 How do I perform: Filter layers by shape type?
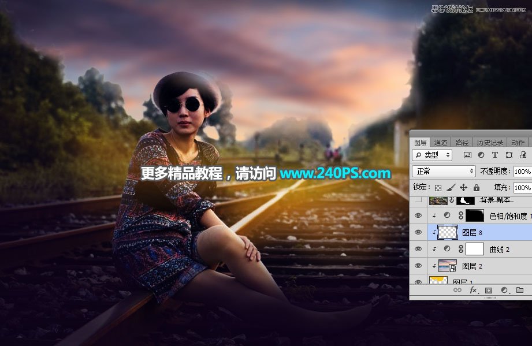coord(509,155)
